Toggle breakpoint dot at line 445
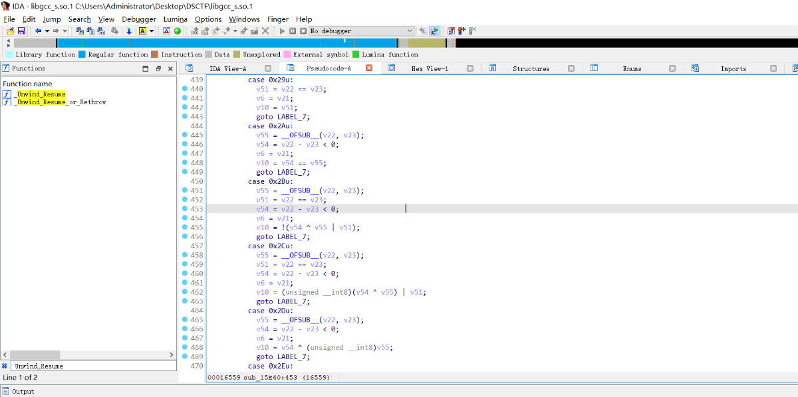The height and width of the screenshot is (397, 798). [x=184, y=135]
